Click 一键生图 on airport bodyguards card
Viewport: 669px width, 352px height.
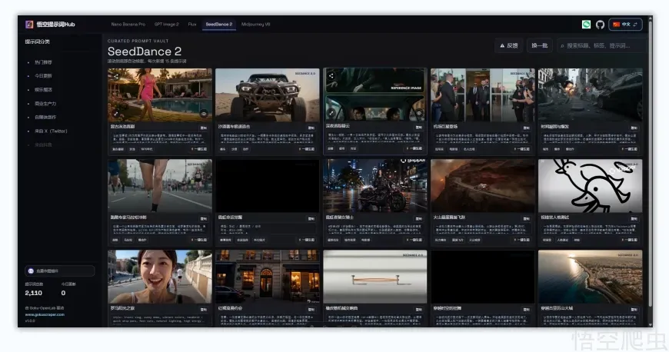click(x=521, y=149)
